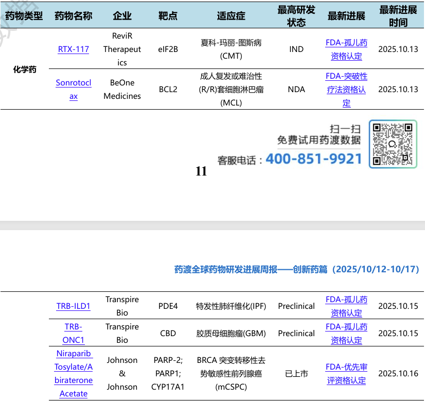This screenshot has height=401, width=425.
Task: Click the Johnson & Johnson company cell
Action: pos(122,373)
